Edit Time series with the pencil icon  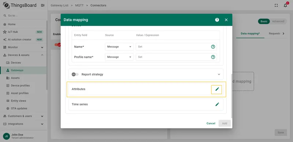[217, 104]
